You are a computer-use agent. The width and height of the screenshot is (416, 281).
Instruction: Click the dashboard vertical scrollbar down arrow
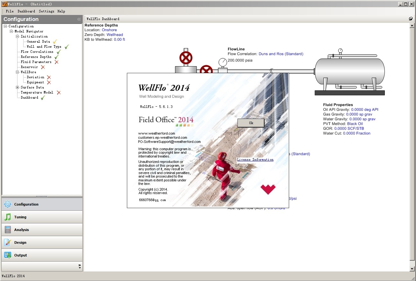(412, 269)
